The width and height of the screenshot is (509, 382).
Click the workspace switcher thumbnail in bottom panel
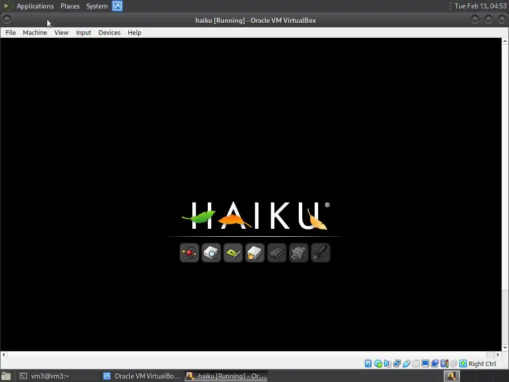(452, 376)
